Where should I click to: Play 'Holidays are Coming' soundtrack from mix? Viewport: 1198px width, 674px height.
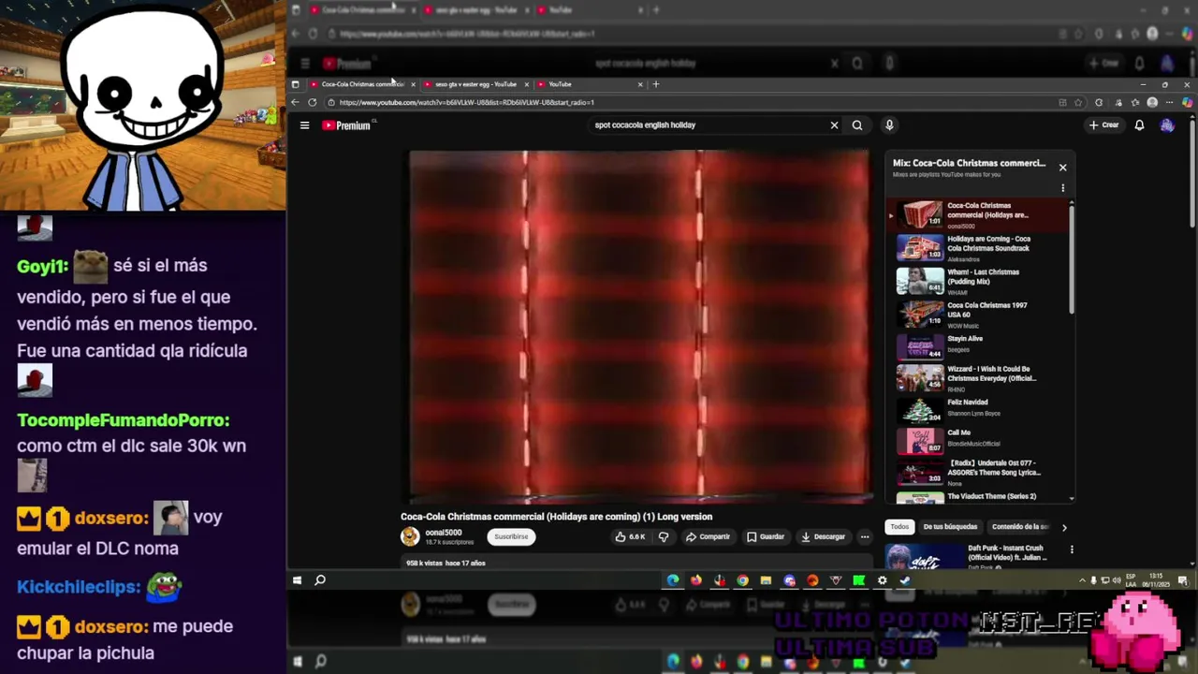(x=980, y=248)
